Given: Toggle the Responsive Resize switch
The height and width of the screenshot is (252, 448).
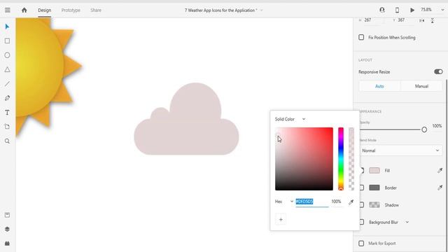Looking at the screenshot, I should [x=438, y=71].
